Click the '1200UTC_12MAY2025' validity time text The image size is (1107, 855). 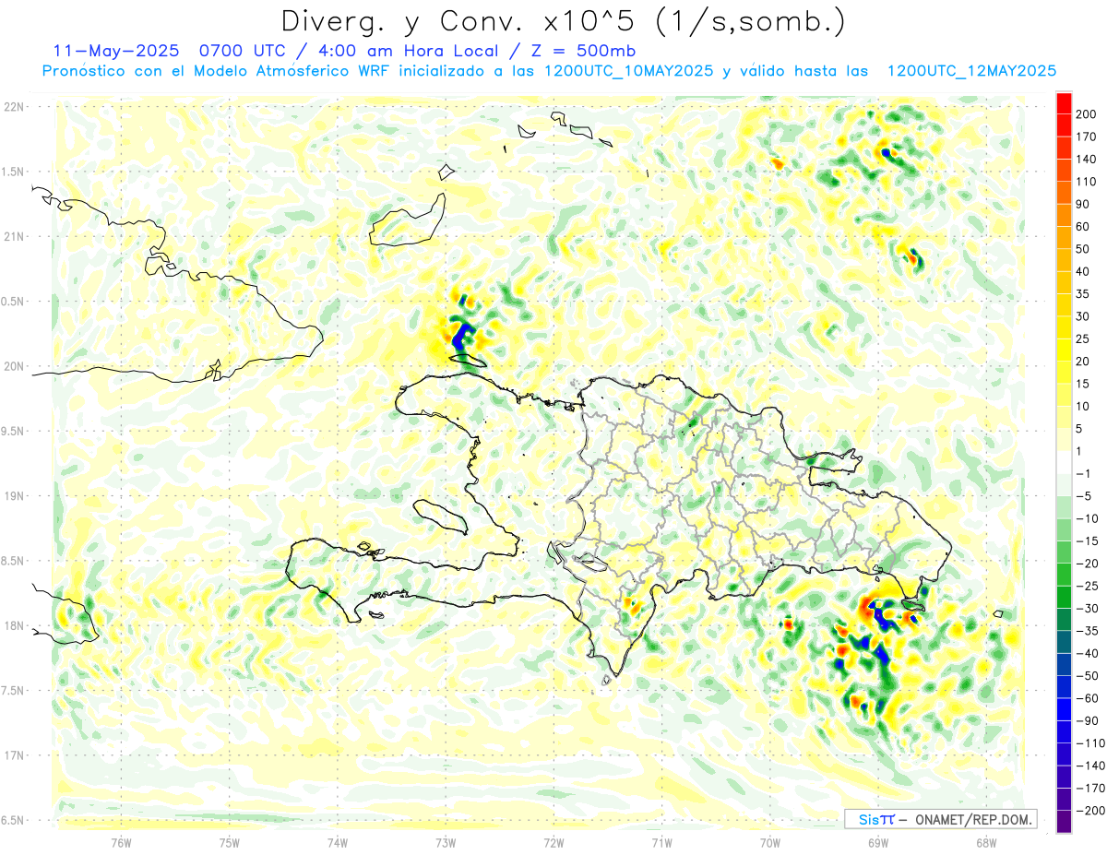970,71
